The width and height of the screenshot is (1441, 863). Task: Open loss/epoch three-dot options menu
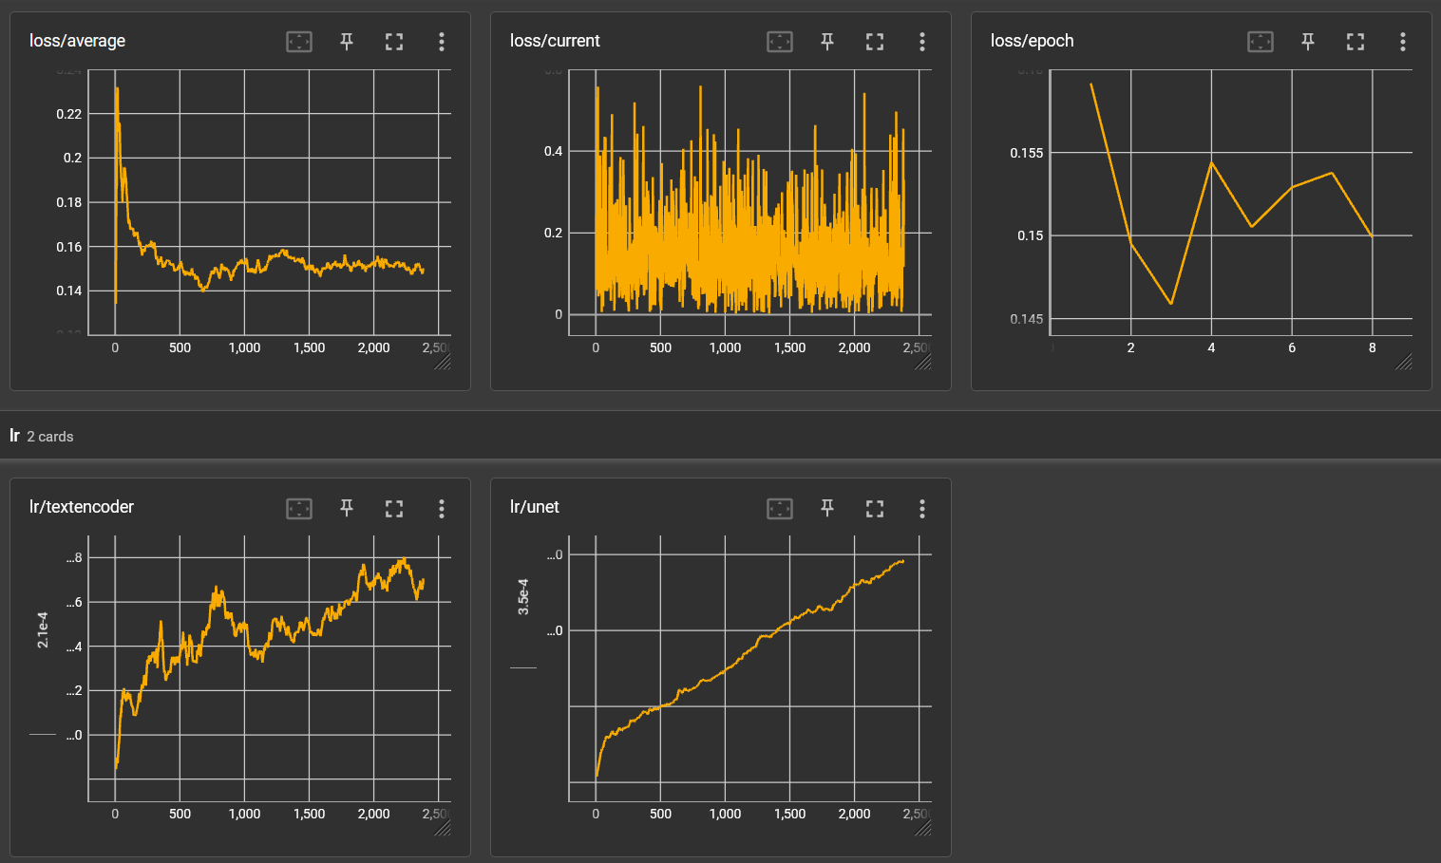1403,41
